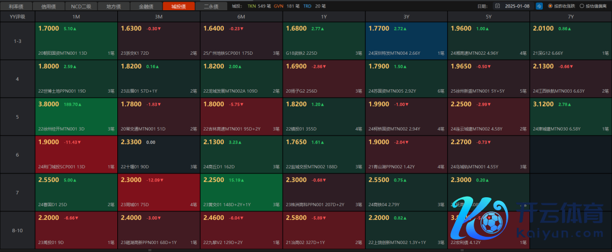This screenshot has height=252, width=612.
Task: Open the NCD二级 tab
Action: tap(82, 6)
